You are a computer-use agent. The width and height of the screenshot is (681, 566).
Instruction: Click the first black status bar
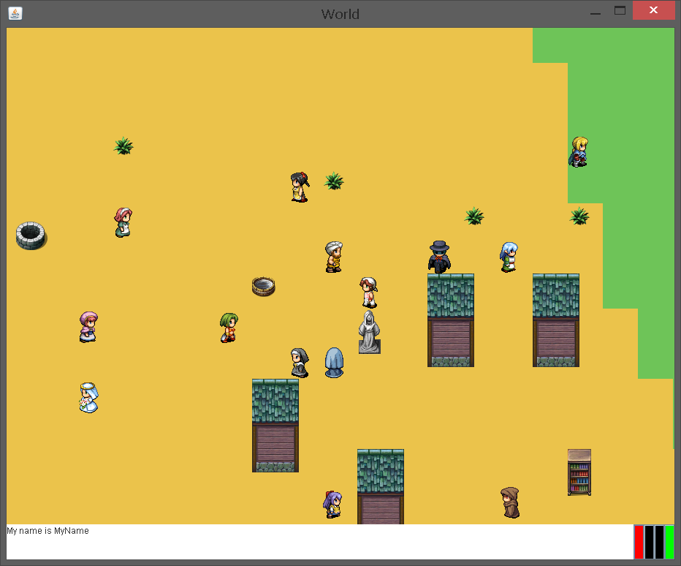(x=649, y=542)
